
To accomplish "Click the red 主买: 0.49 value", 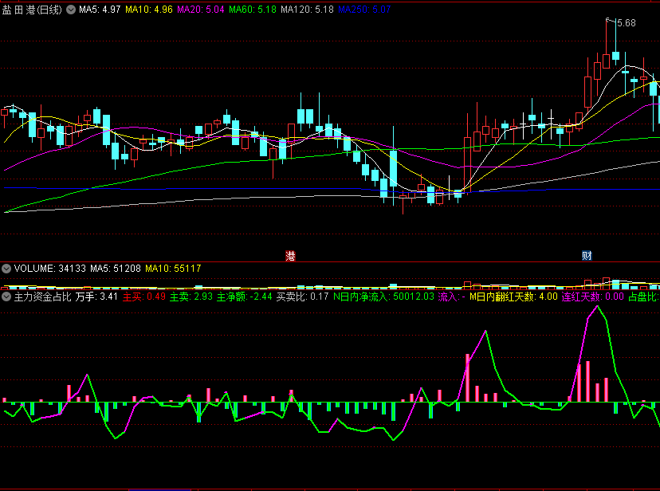I will pyautogui.click(x=144, y=297).
